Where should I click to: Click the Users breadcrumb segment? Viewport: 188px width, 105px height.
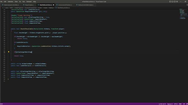7,8
